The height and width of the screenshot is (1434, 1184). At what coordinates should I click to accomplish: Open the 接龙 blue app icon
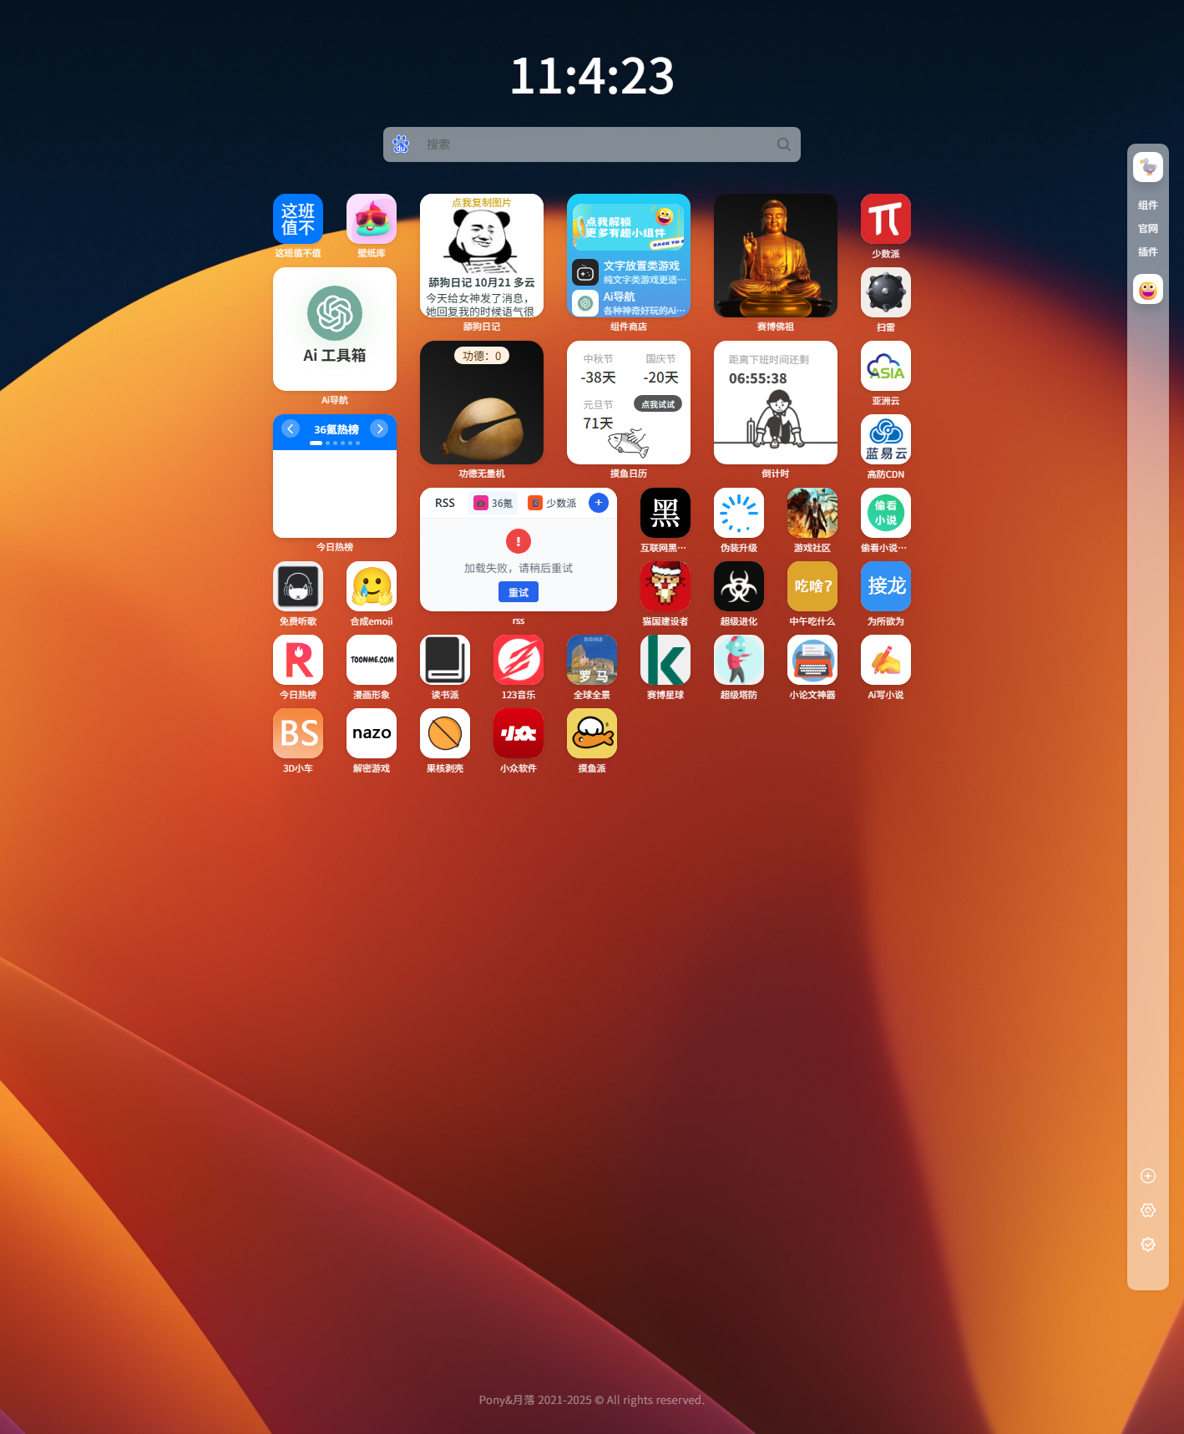(x=885, y=586)
